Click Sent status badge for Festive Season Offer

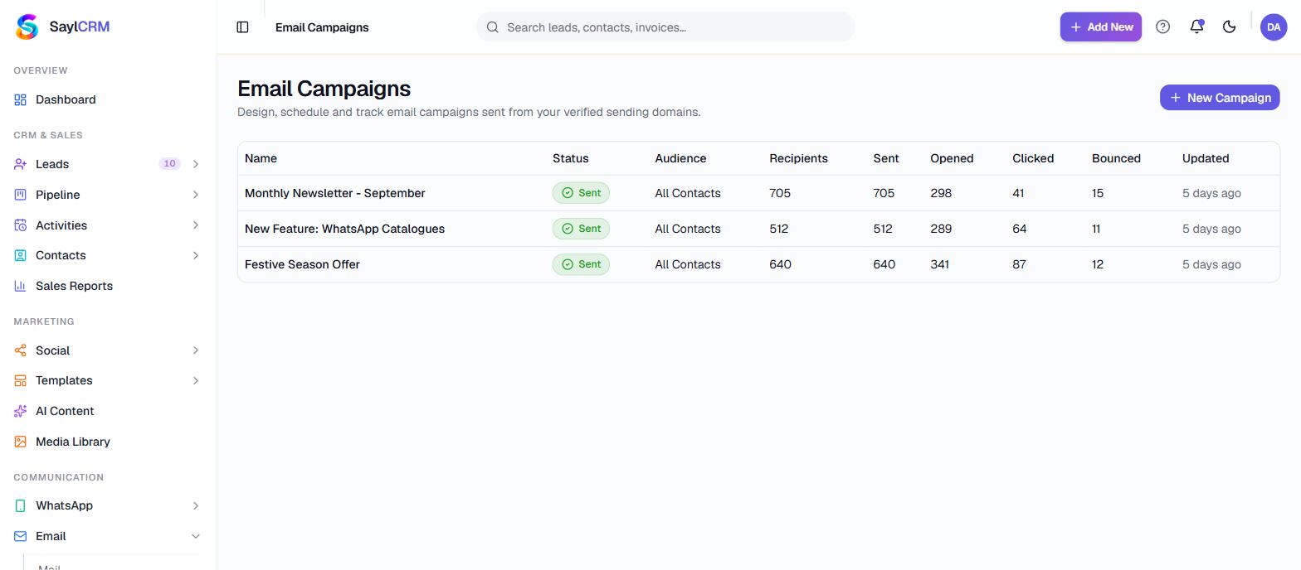581,264
